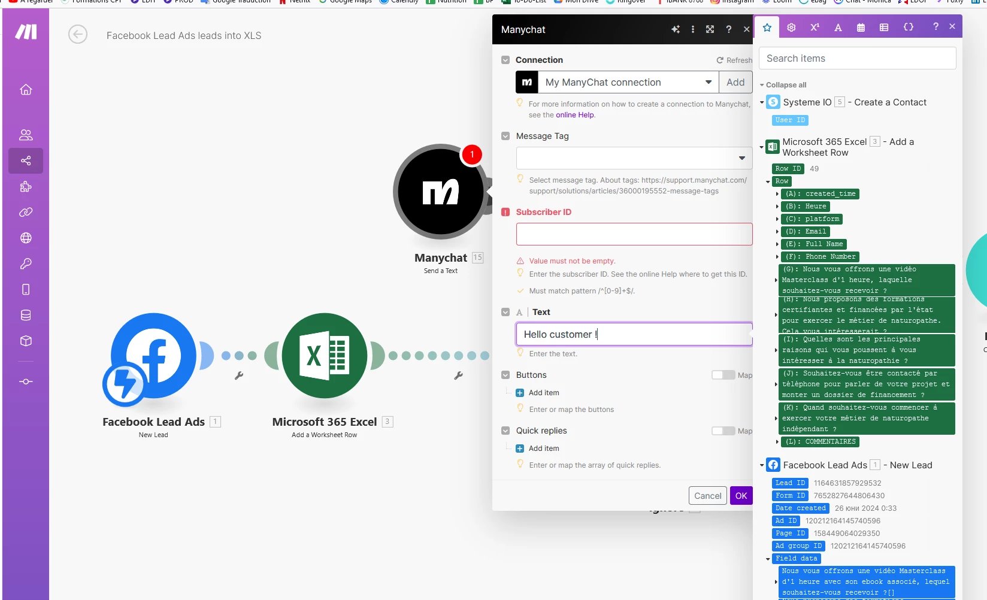Open the Team icon in the sidebar
The height and width of the screenshot is (600, 987).
pyautogui.click(x=26, y=135)
